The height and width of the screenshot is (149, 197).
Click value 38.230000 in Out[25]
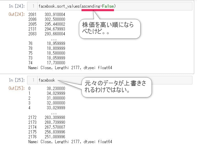click(56, 88)
